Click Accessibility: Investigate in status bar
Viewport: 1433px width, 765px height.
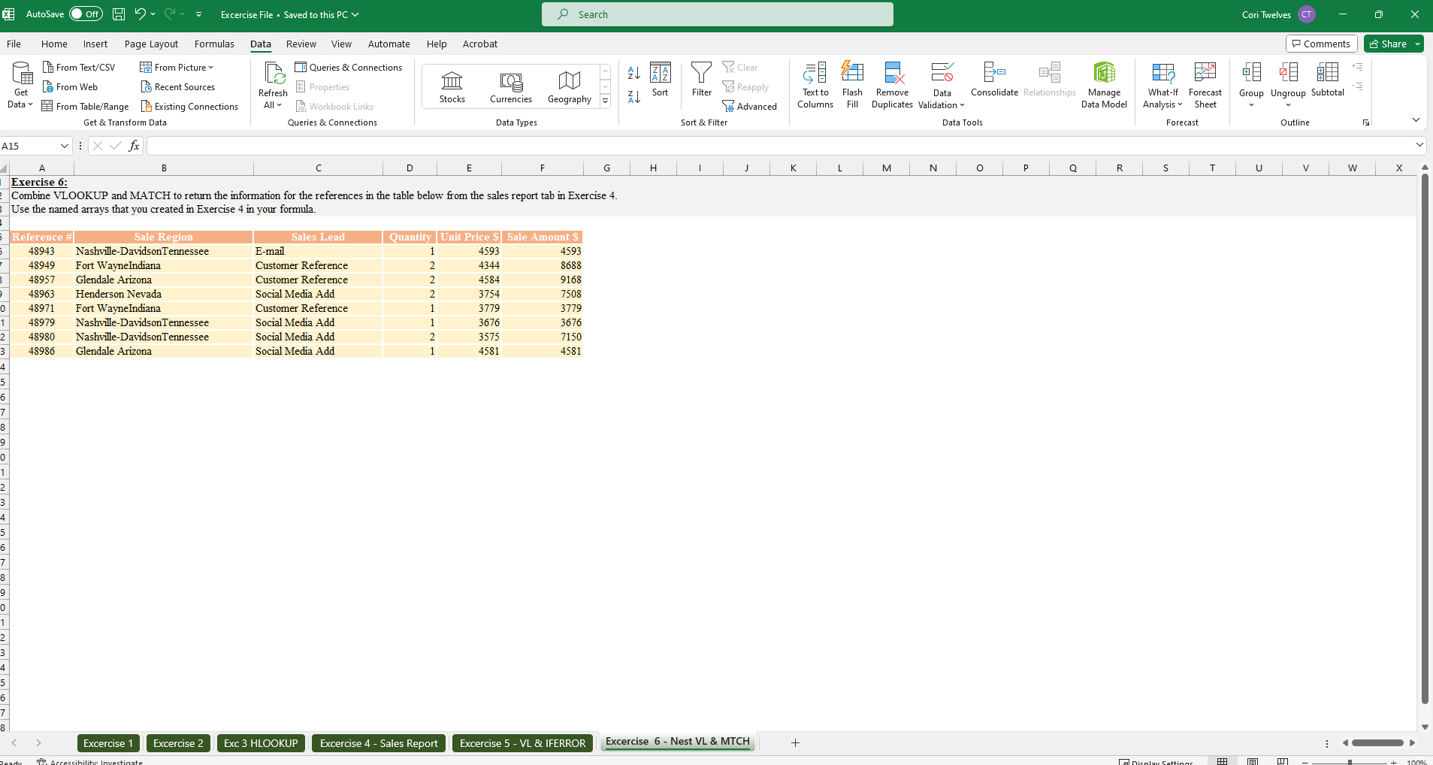[90, 761]
